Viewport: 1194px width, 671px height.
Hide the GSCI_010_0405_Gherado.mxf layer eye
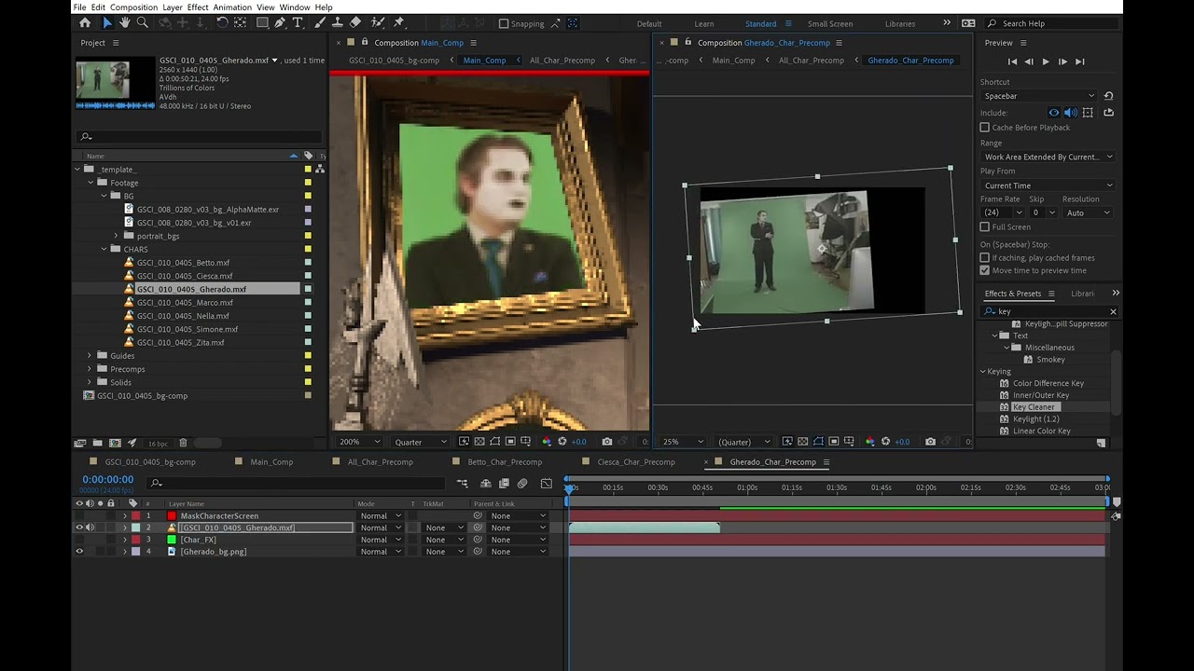[78, 527]
